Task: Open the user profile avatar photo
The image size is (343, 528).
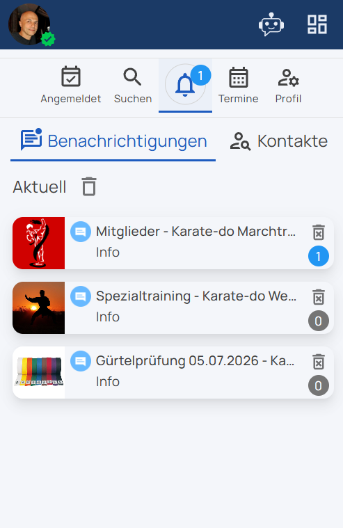Action: coord(29,24)
